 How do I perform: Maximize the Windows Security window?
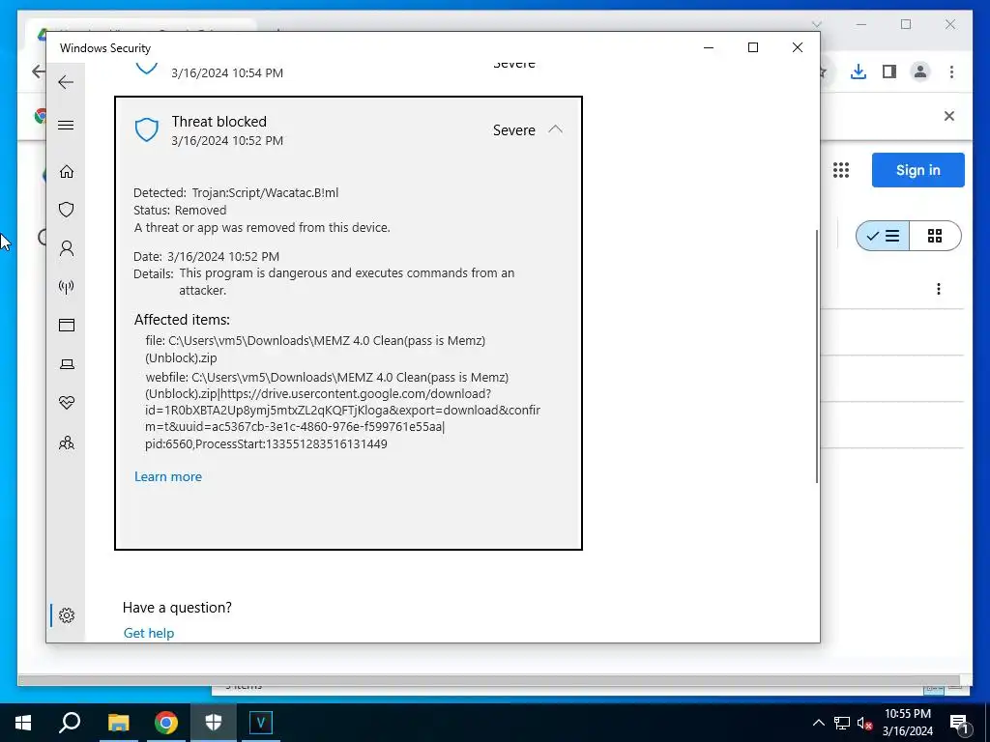[x=752, y=48]
